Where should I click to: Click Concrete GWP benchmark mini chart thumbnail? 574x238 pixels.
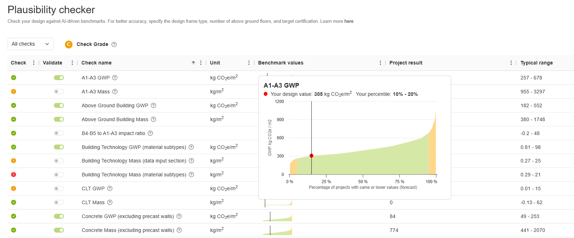coord(277,217)
